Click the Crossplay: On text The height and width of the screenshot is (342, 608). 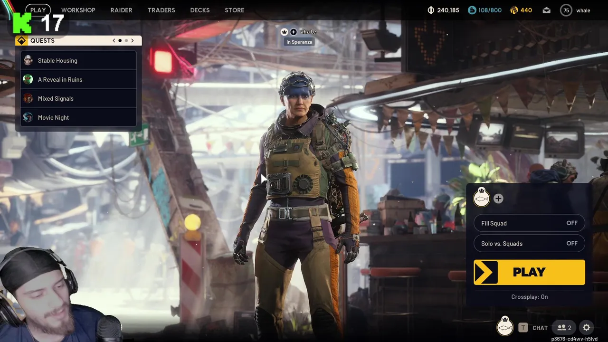coord(530,297)
